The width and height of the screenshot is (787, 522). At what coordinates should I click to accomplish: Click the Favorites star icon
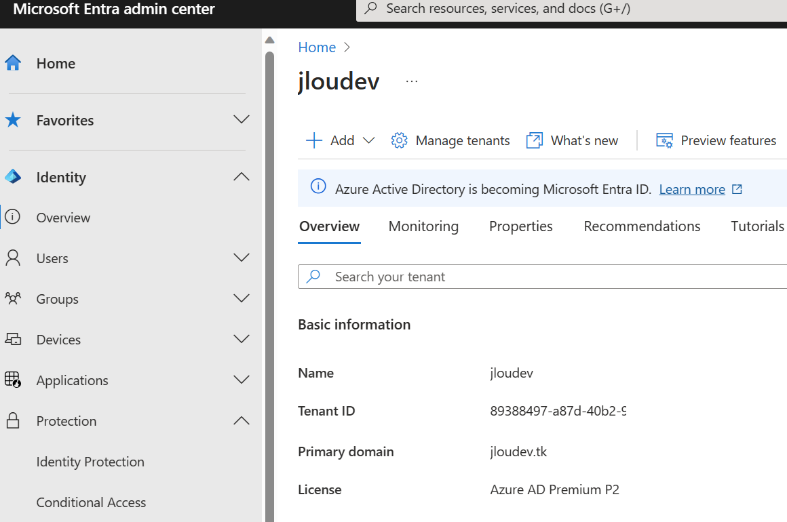pos(13,120)
